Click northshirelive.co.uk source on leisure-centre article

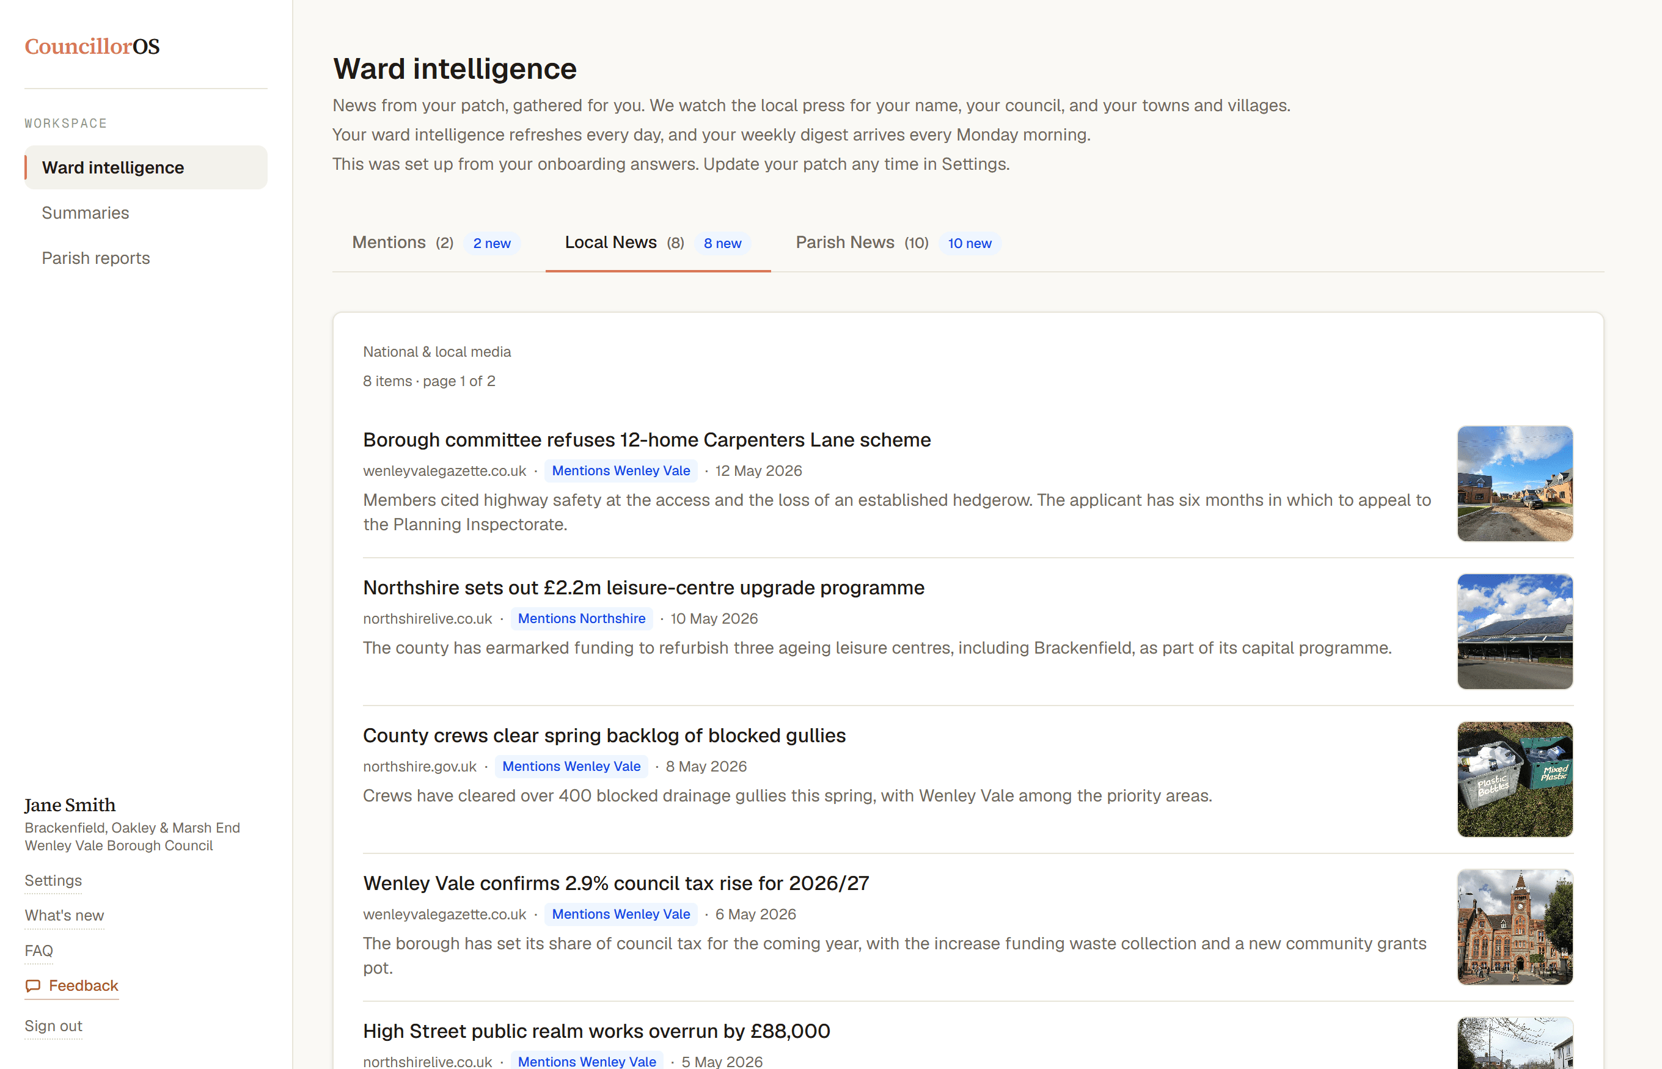428,618
